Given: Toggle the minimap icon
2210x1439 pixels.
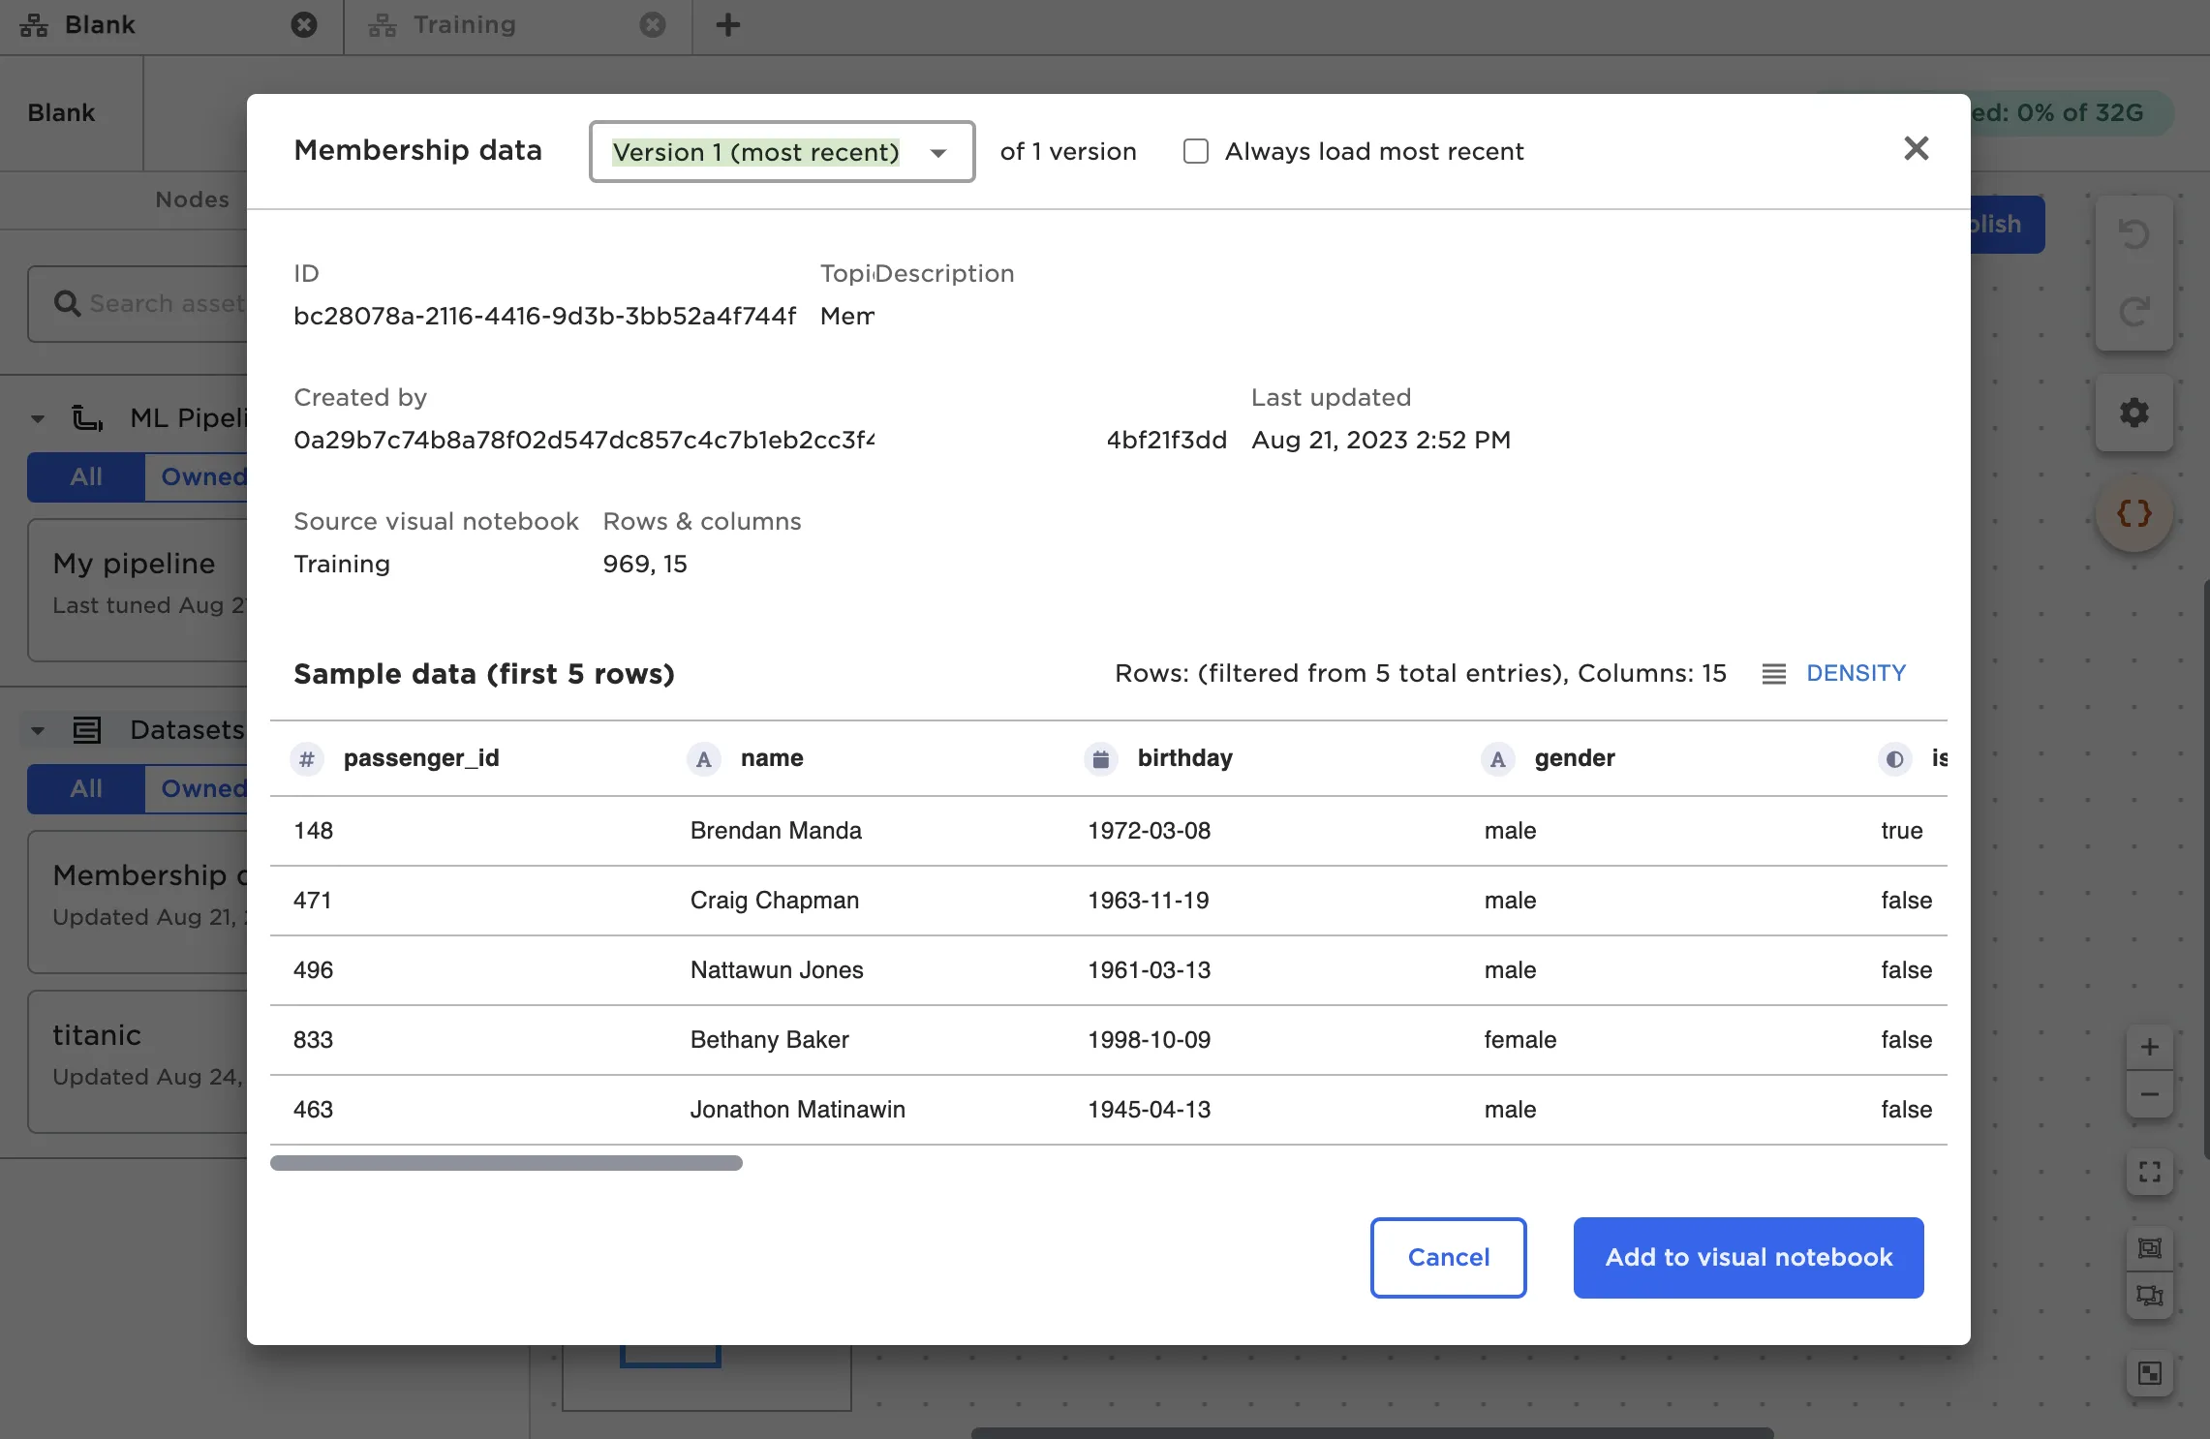Looking at the screenshot, I should pos(2150,1374).
